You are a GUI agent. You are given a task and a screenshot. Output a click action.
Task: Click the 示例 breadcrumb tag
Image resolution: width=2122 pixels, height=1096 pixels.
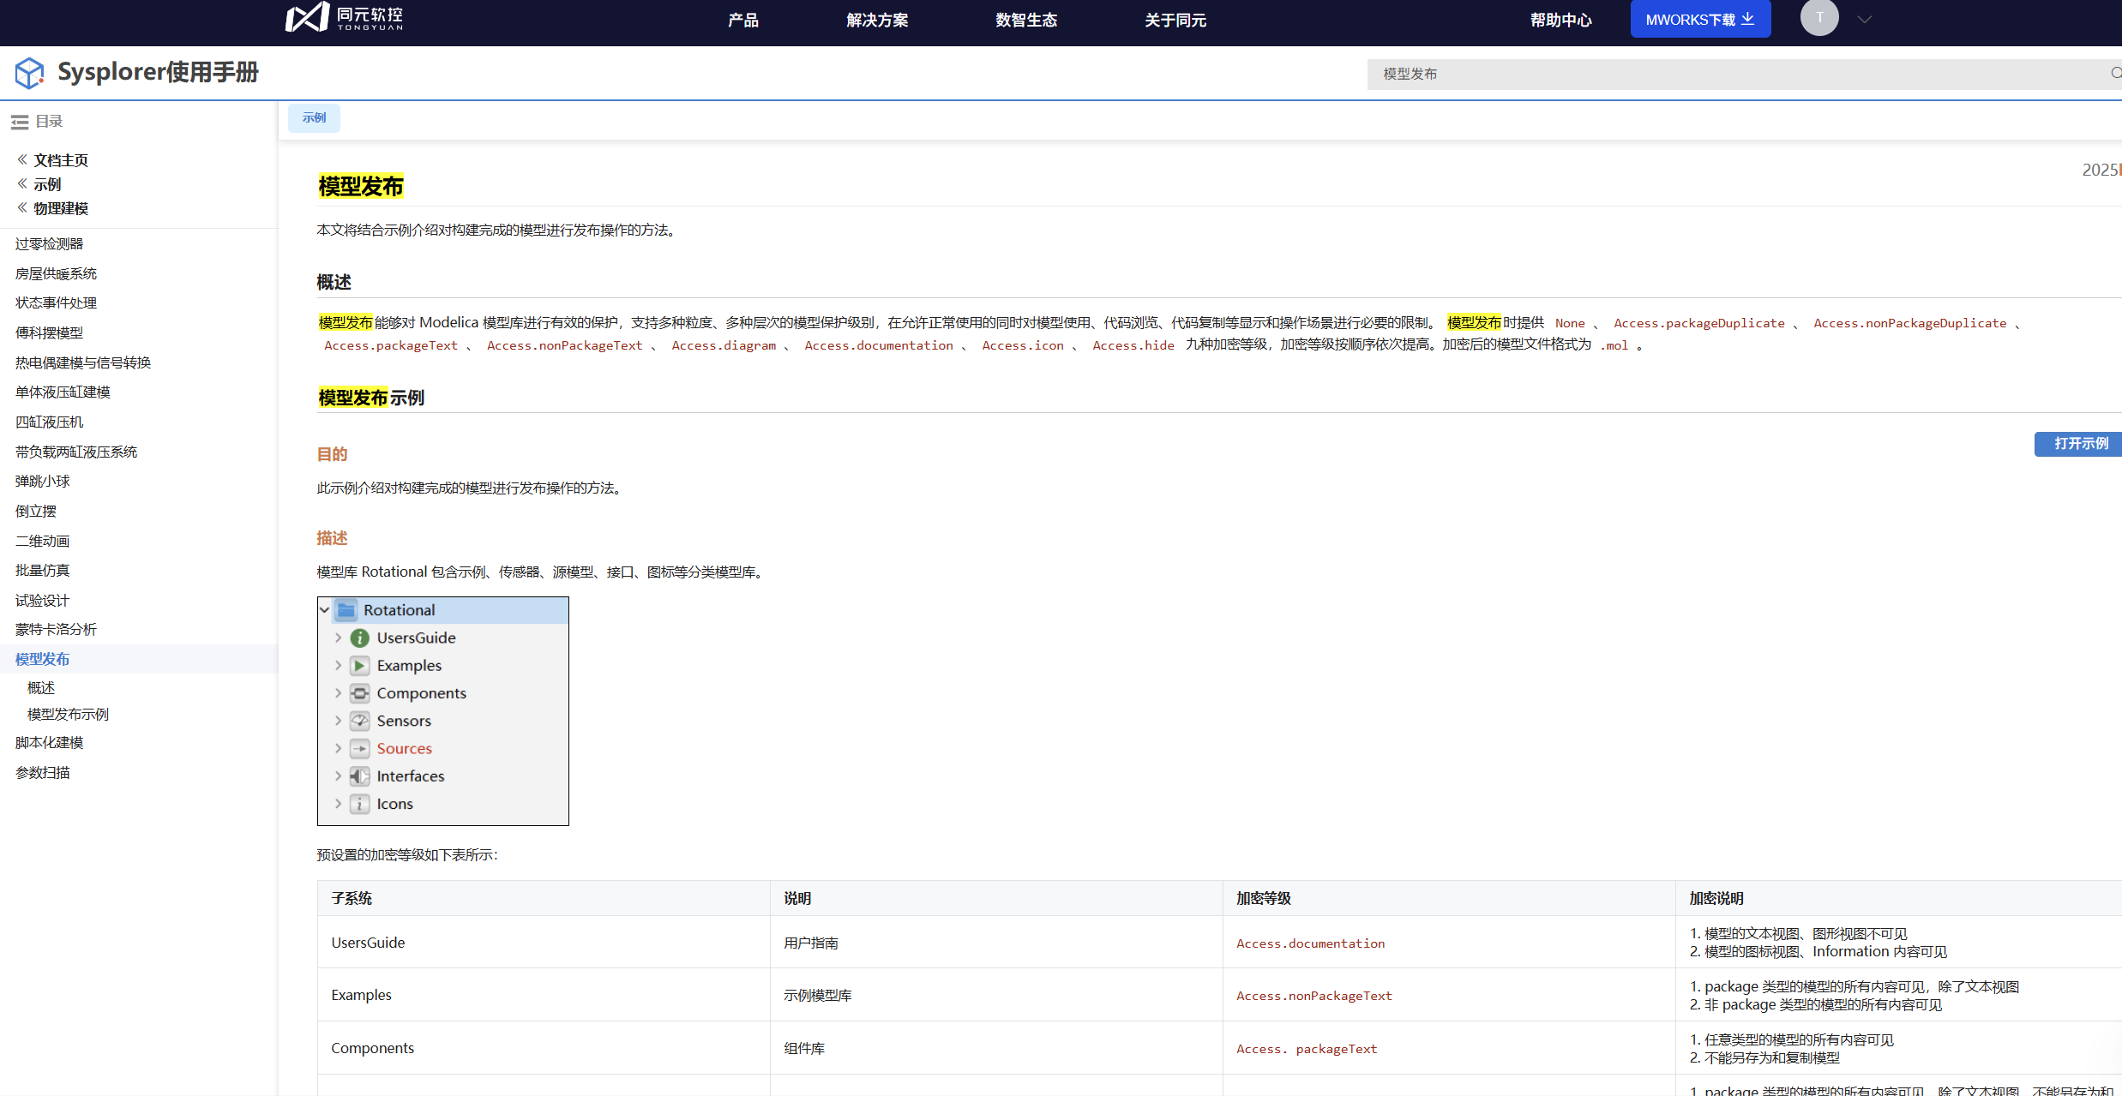tap(314, 117)
